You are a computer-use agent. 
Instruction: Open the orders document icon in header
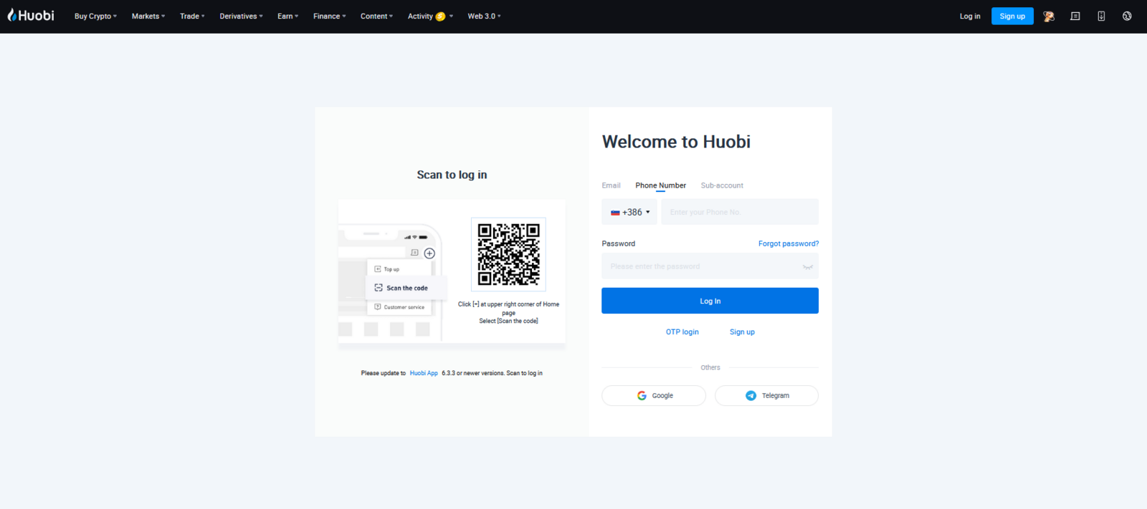point(1075,16)
